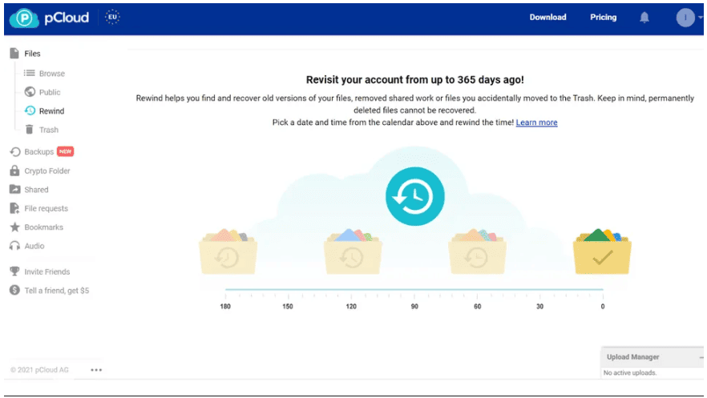Click the File requests icon
Viewport: 707px width, 398px height.
tap(14, 208)
